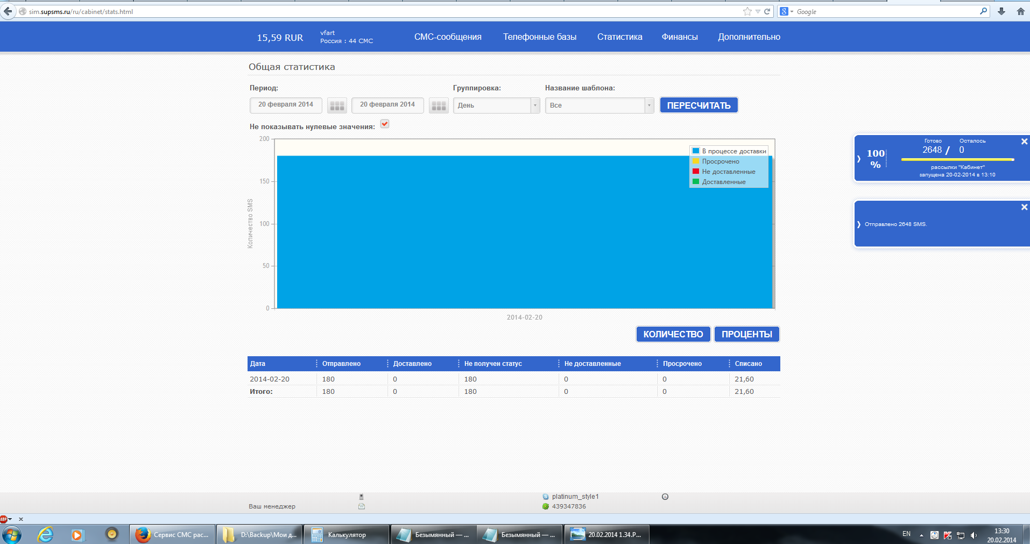Expand the 100% mailing progress notification chevron
The width and height of the screenshot is (1030, 544).
tap(859, 159)
